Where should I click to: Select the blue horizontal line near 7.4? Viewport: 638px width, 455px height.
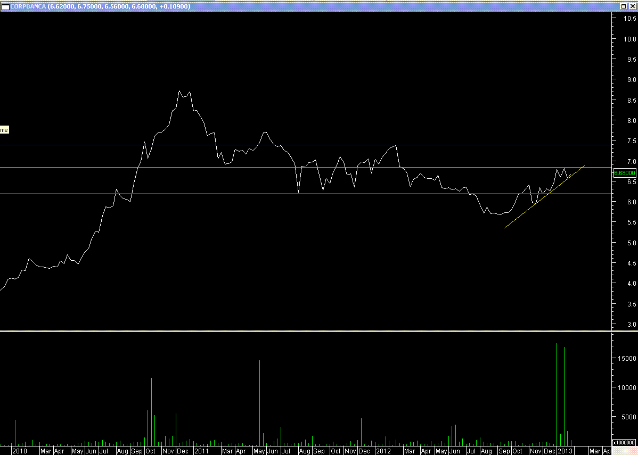305,145
